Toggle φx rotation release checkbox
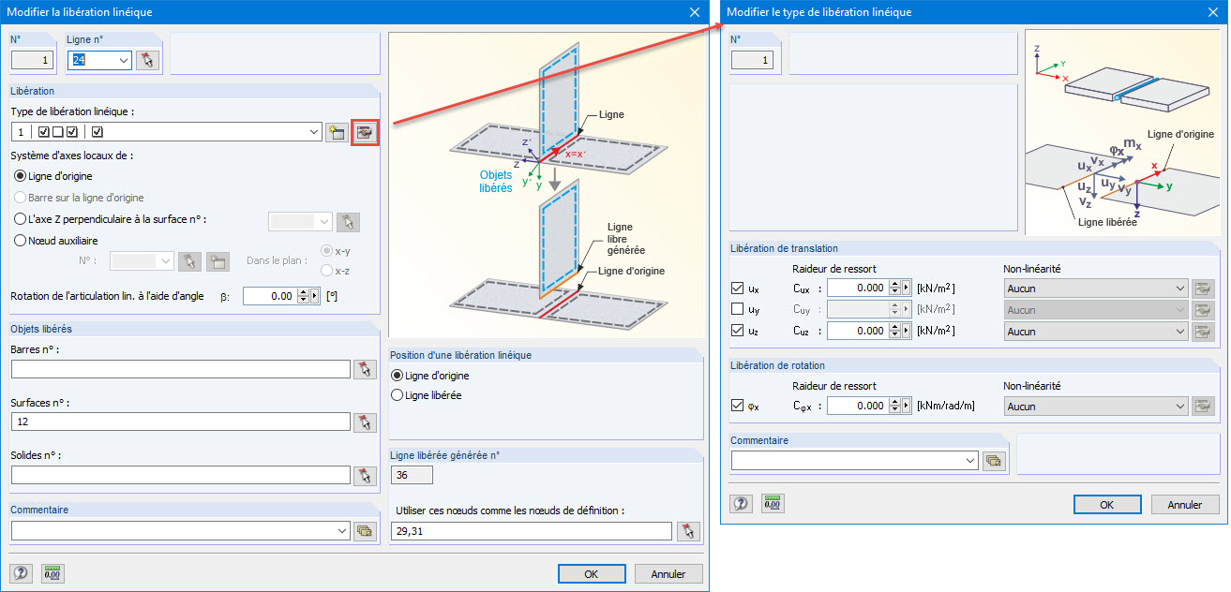 (x=738, y=407)
